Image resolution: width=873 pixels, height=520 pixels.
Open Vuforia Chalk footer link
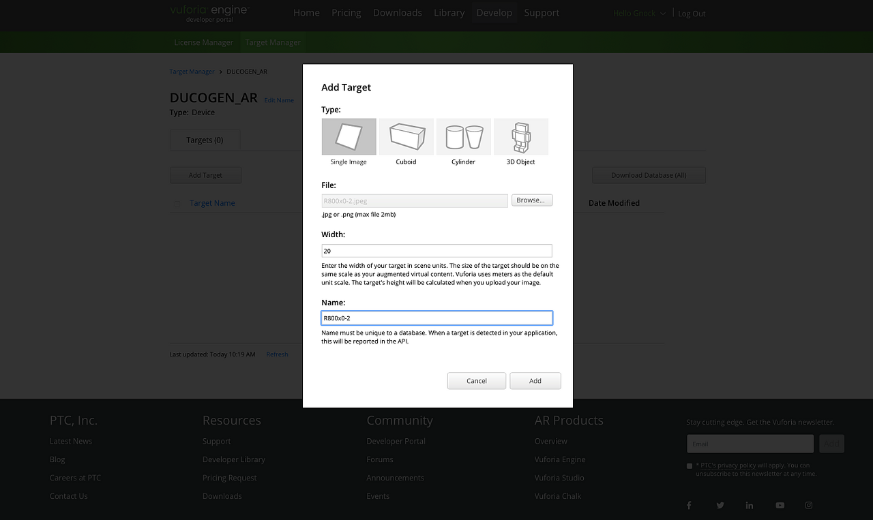point(558,496)
